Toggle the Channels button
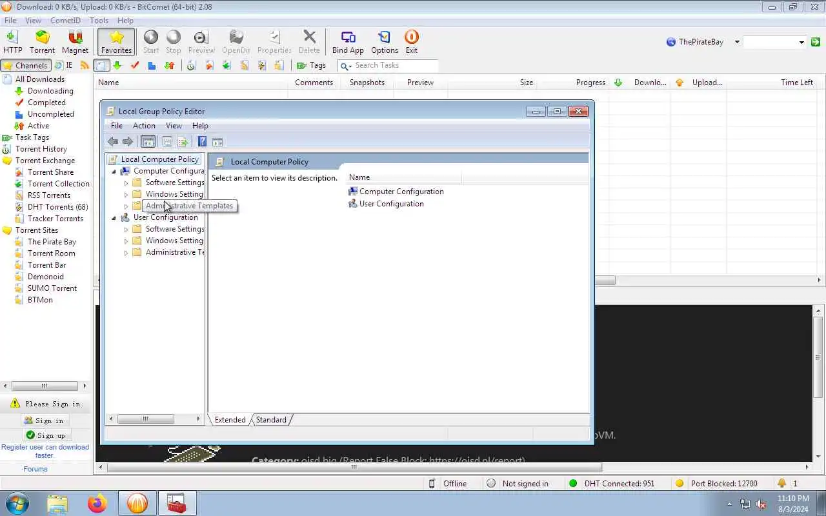826x516 pixels. (26, 65)
